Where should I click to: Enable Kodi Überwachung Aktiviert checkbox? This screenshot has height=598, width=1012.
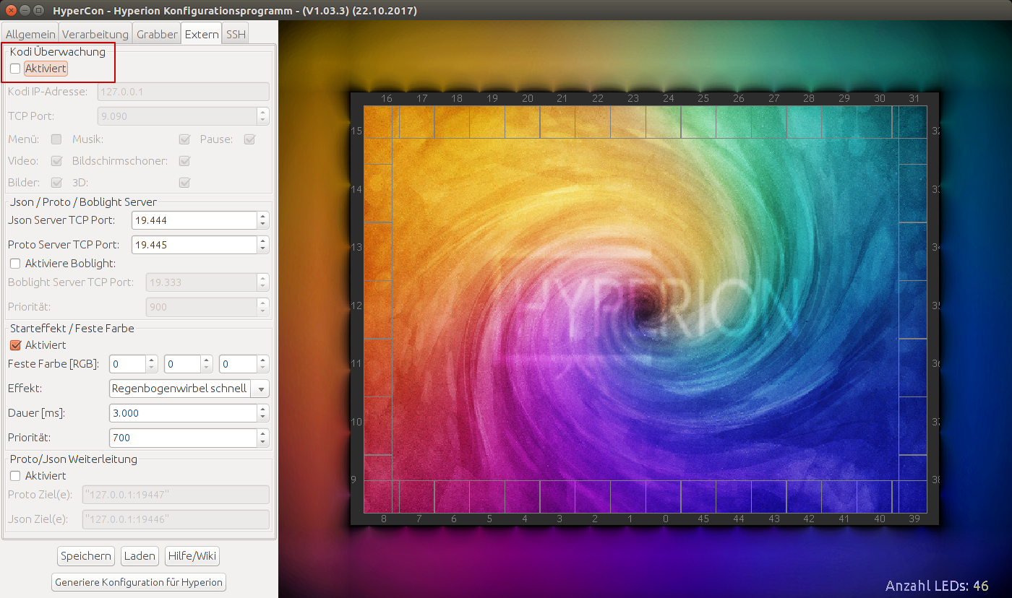pos(15,69)
